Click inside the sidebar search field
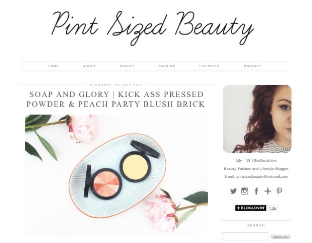312x243 pixels. 245,236
